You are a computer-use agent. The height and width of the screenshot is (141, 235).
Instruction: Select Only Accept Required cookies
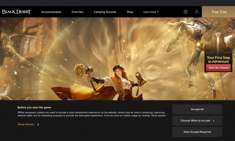(x=197, y=132)
